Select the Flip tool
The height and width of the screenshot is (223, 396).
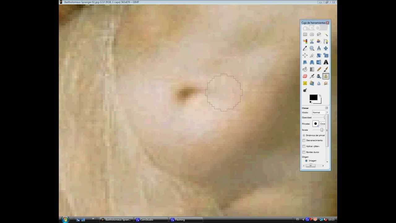click(x=319, y=62)
